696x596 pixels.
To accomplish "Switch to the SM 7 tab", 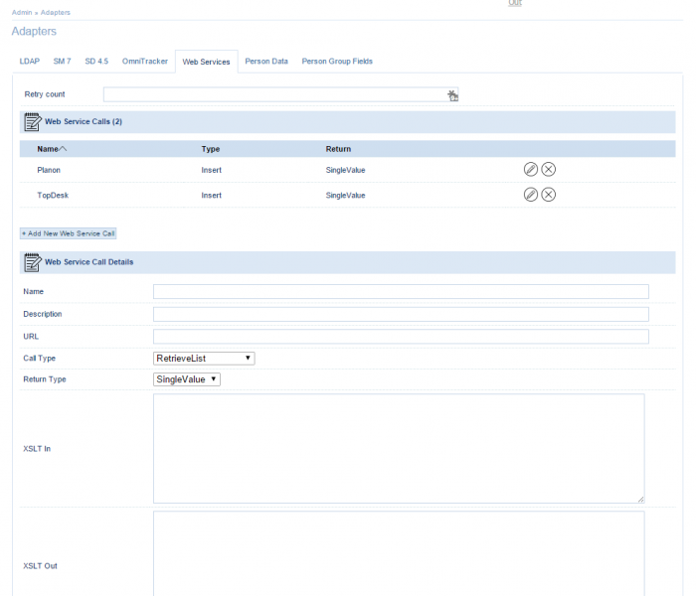I will point(62,62).
